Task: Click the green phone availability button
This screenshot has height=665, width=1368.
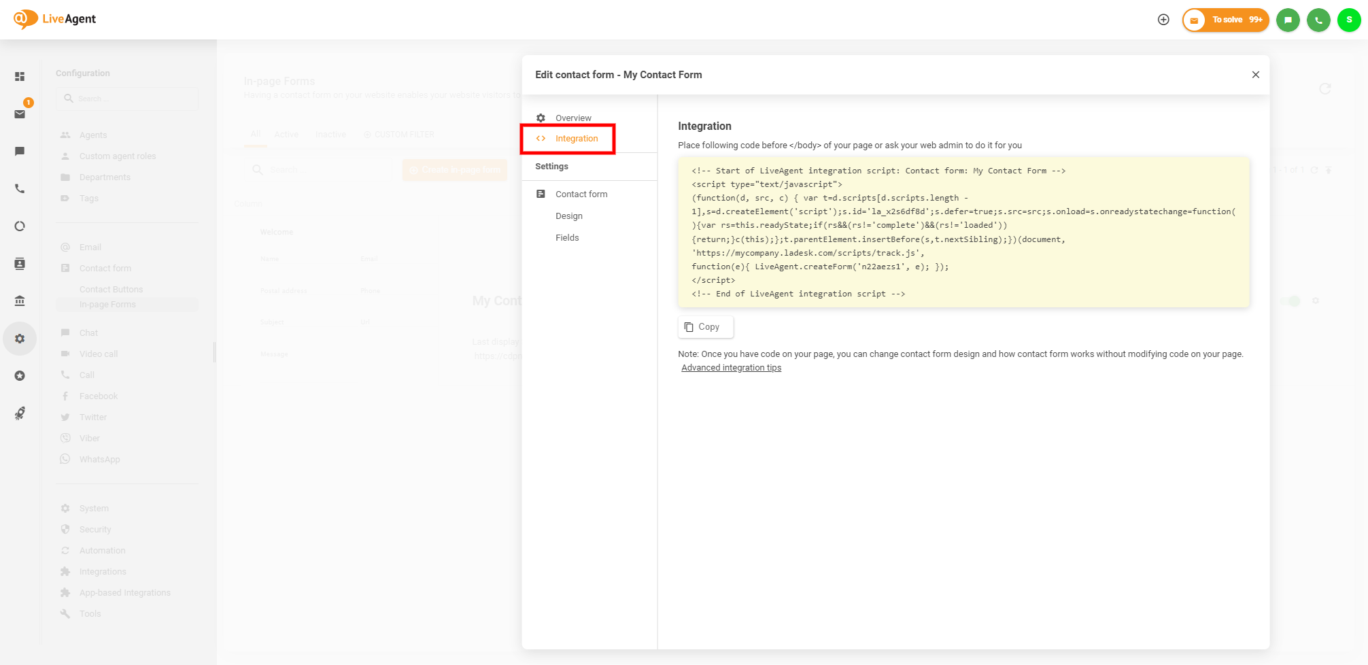Action: [x=1318, y=20]
